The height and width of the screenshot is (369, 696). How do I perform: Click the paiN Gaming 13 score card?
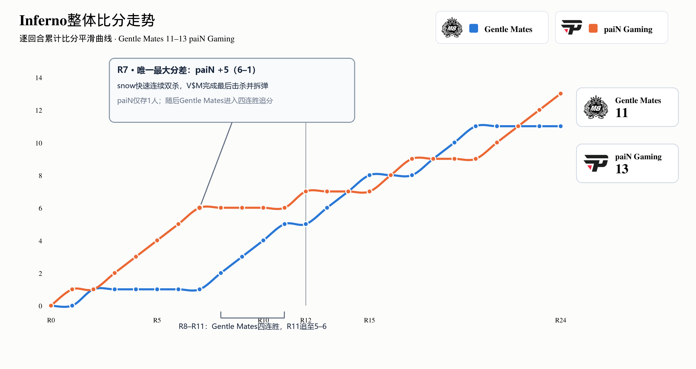coord(627,163)
